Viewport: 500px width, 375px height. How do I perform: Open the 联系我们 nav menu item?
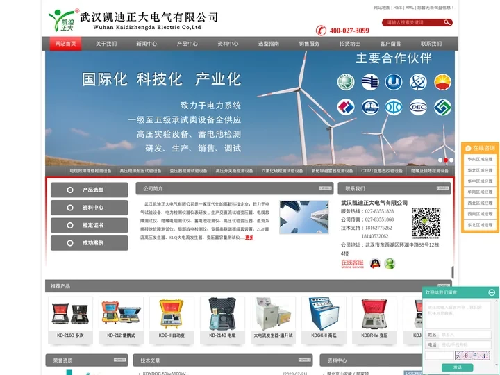431,44
